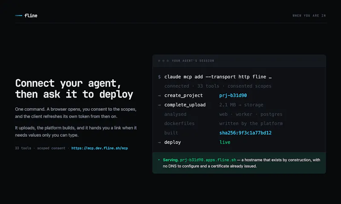
Task: Click the 'WHEN YOU ARE IN' header text
Action: pyautogui.click(x=309, y=16)
